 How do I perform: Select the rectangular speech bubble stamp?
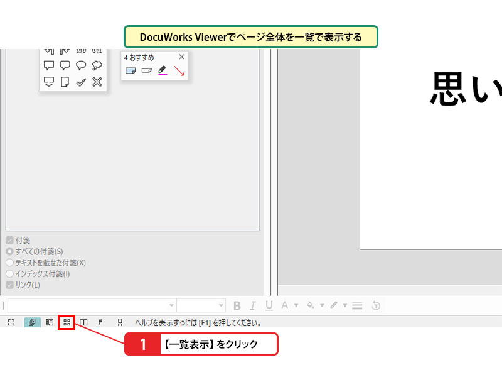tap(49, 65)
